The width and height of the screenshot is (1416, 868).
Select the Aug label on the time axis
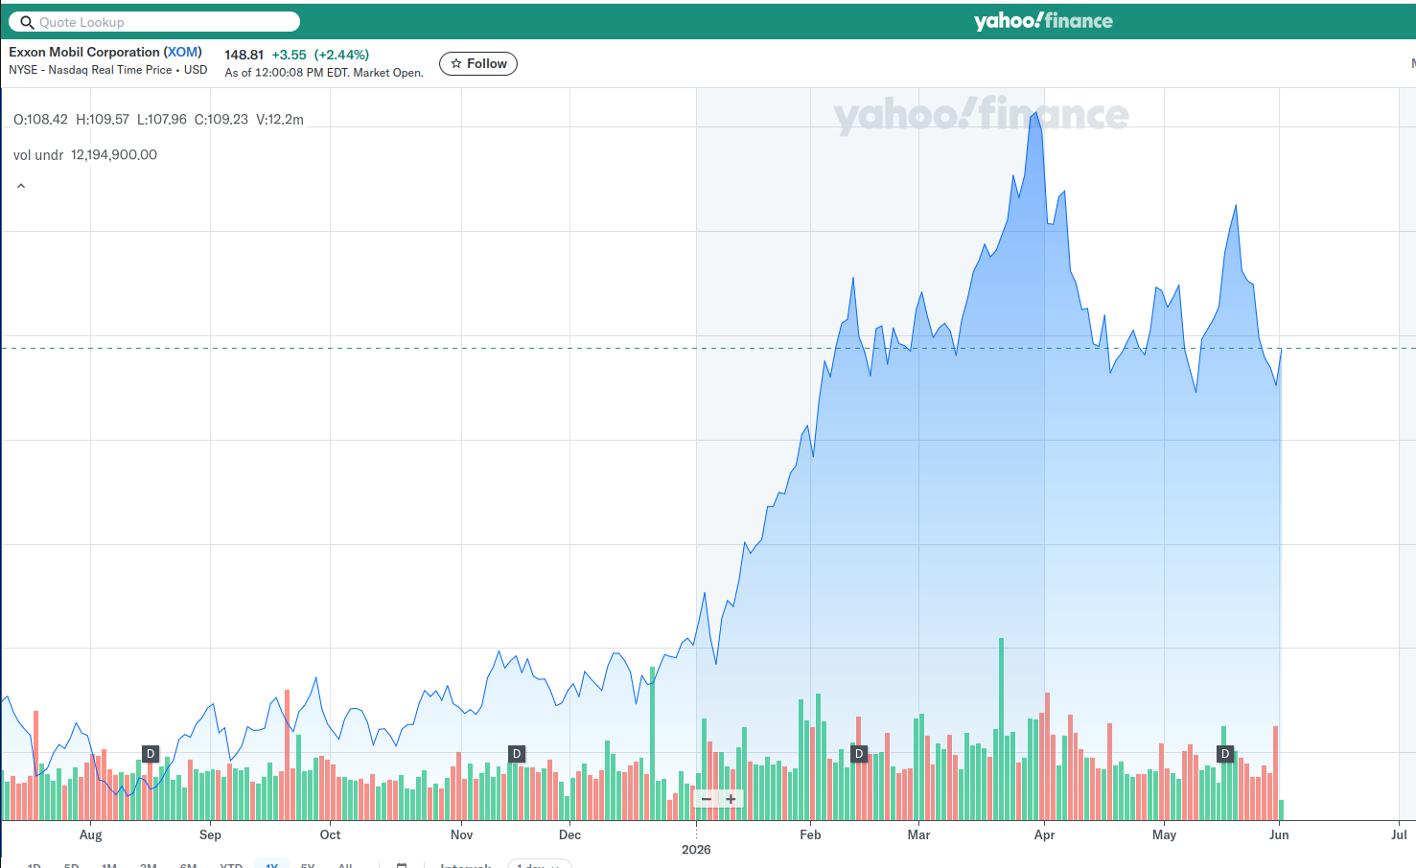90,834
